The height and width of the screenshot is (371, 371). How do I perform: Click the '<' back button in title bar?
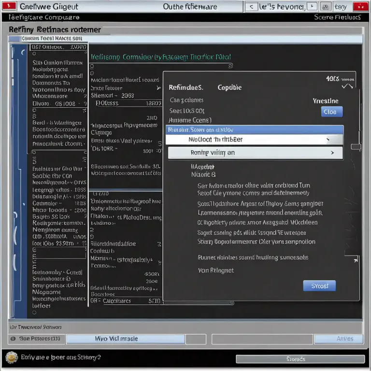pyautogui.click(x=251, y=7)
